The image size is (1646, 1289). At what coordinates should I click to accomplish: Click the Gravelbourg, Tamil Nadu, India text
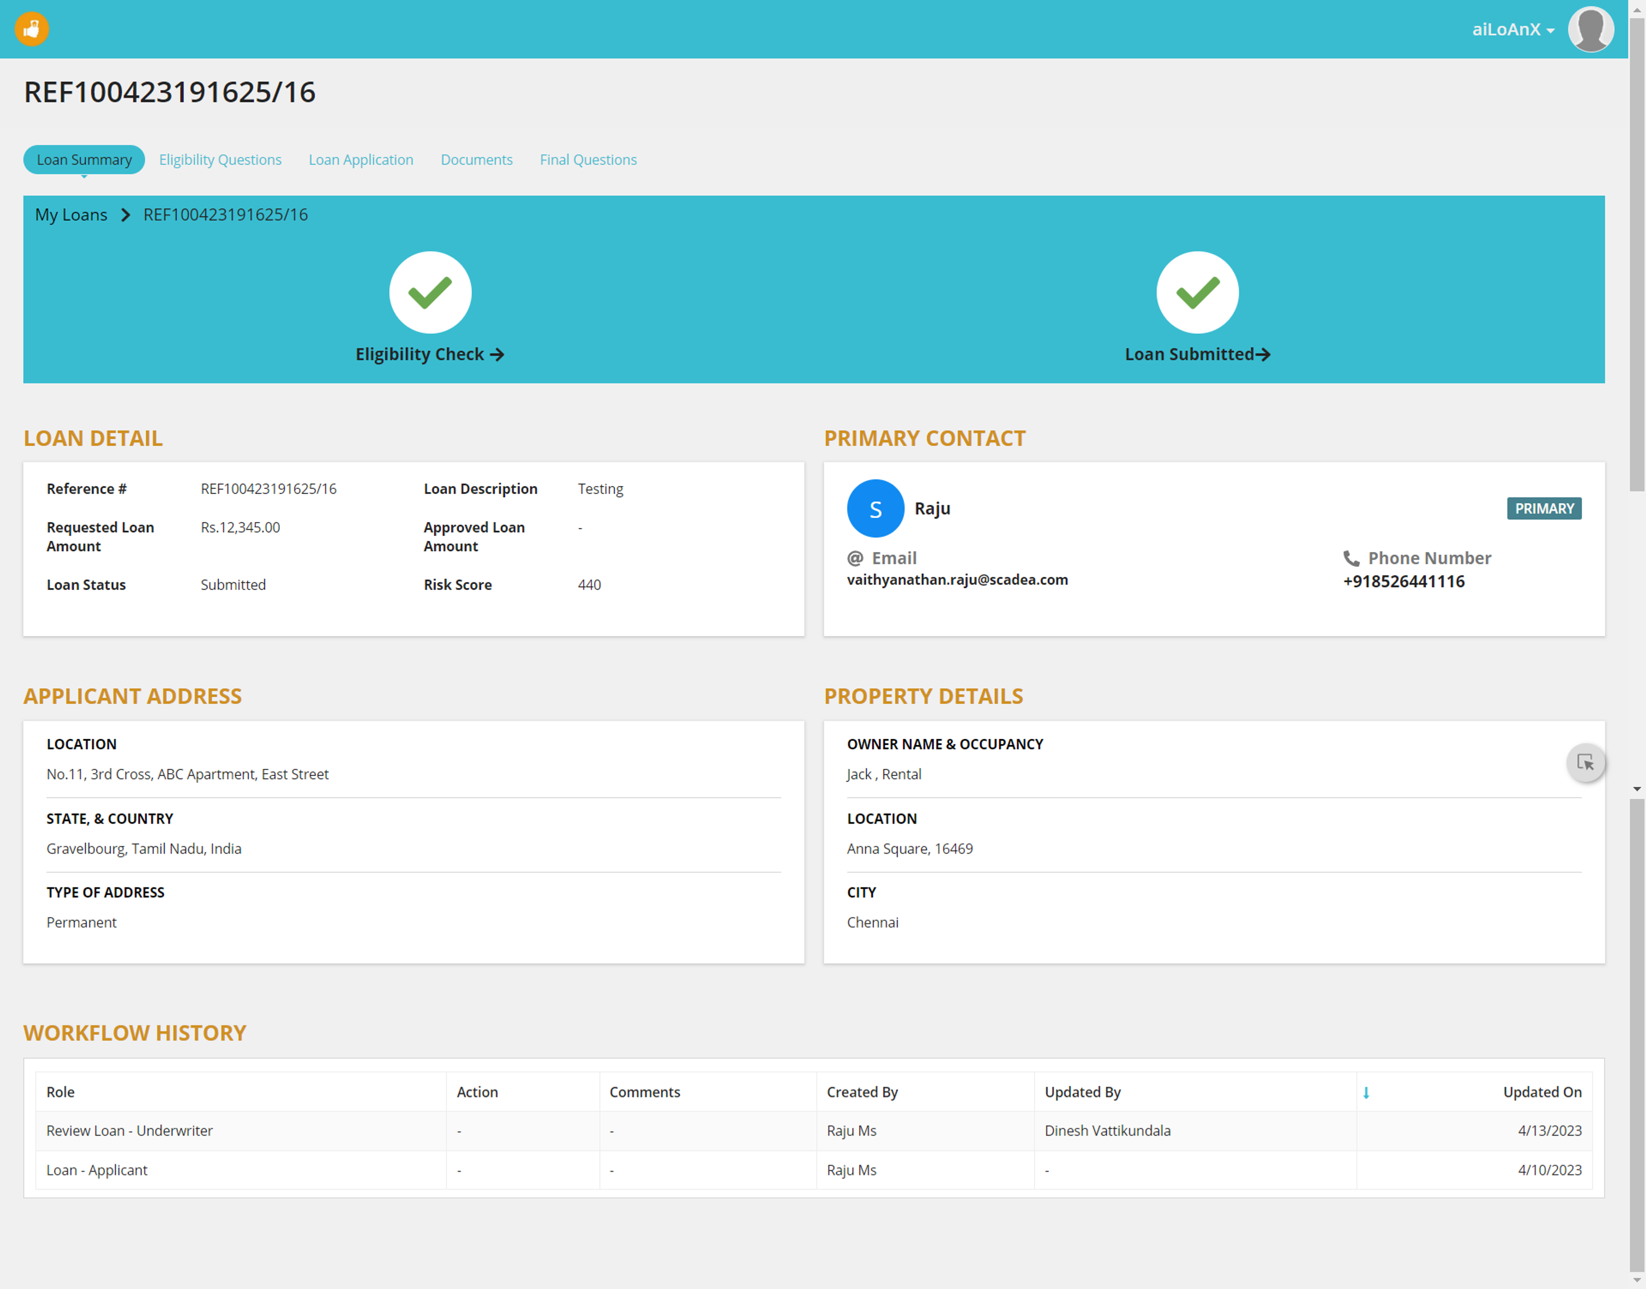144,849
